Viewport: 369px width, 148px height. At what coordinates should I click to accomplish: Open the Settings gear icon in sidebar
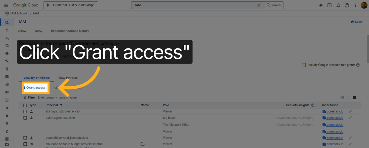point(7,123)
